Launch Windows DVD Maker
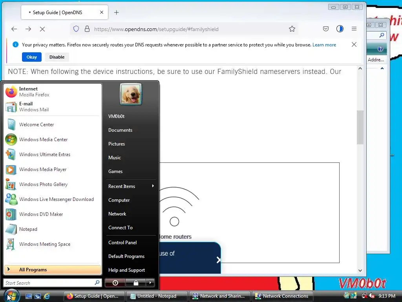The image size is (402, 302). 53,214
